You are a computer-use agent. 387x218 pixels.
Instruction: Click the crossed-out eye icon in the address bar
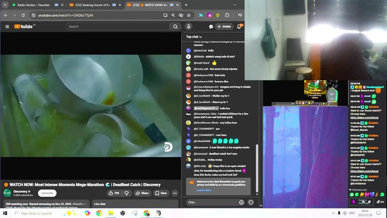click(x=181, y=15)
